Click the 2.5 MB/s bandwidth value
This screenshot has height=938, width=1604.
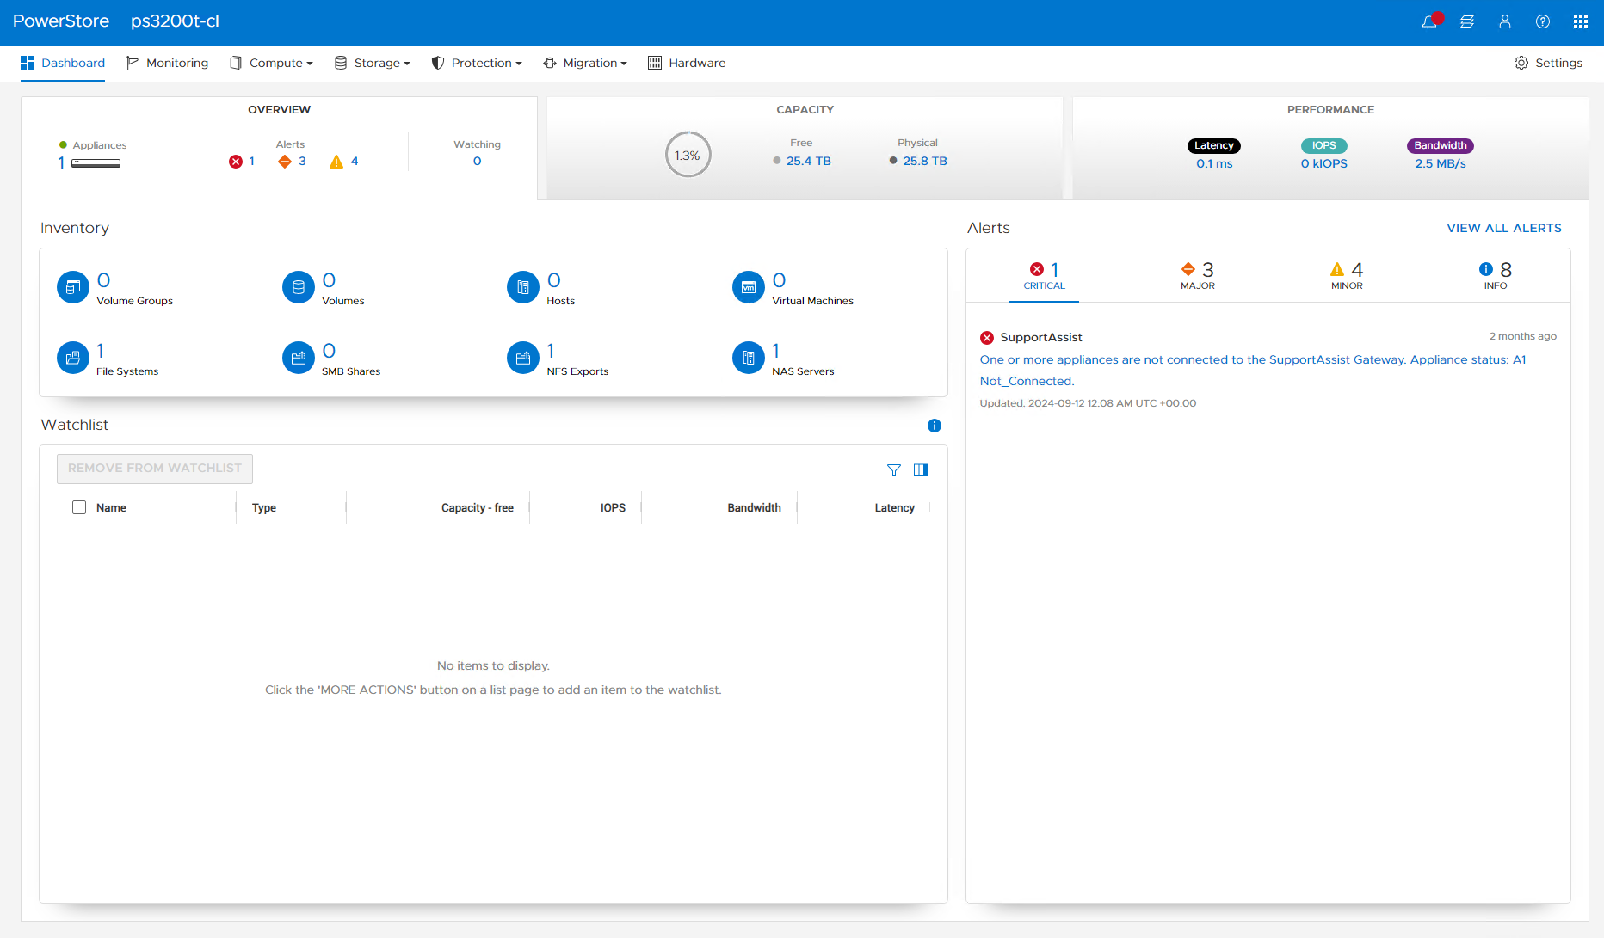click(x=1441, y=163)
